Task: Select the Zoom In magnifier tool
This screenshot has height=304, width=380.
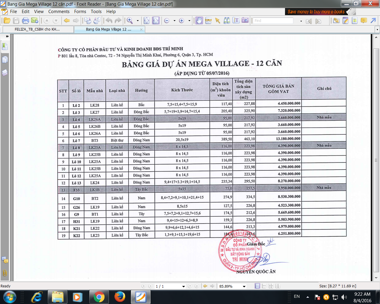Action: [x=130, y=20]
